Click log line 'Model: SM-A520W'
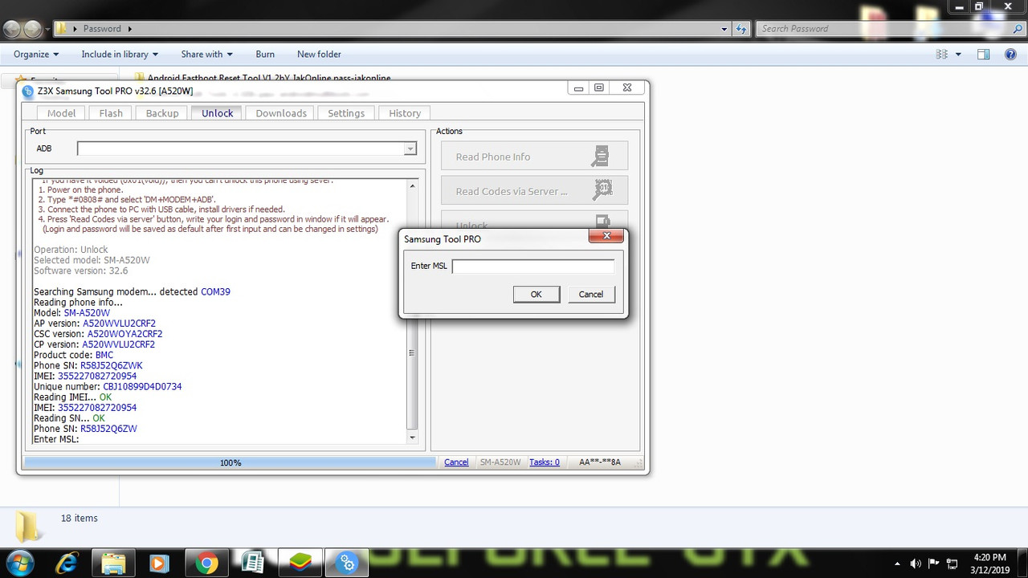Screen dimensions: 1028x578 click(71, 313)
